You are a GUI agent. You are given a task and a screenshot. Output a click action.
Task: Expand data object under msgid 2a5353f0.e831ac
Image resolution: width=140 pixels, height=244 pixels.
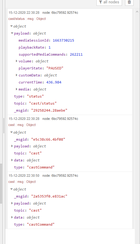(x=12, y=217)
